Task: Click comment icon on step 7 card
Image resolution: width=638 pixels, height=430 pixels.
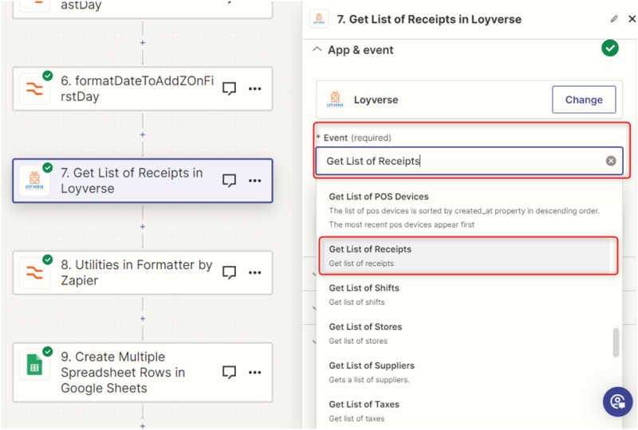Action: click(230, 181)
